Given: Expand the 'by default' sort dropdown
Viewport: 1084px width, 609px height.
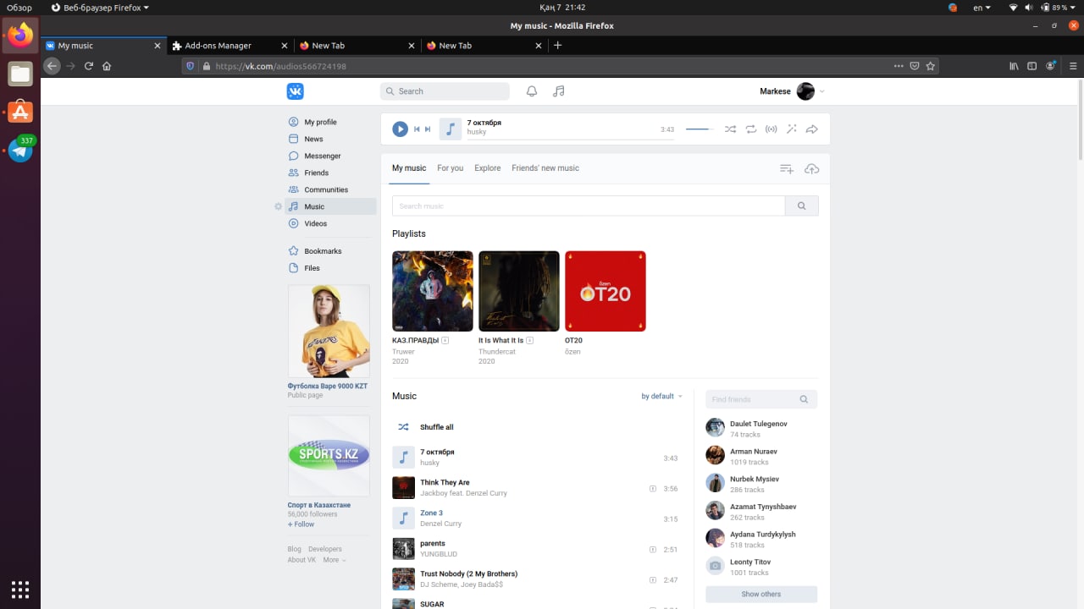Looking at the screenshot, I should pyautogui.click(x=661, y=396).
